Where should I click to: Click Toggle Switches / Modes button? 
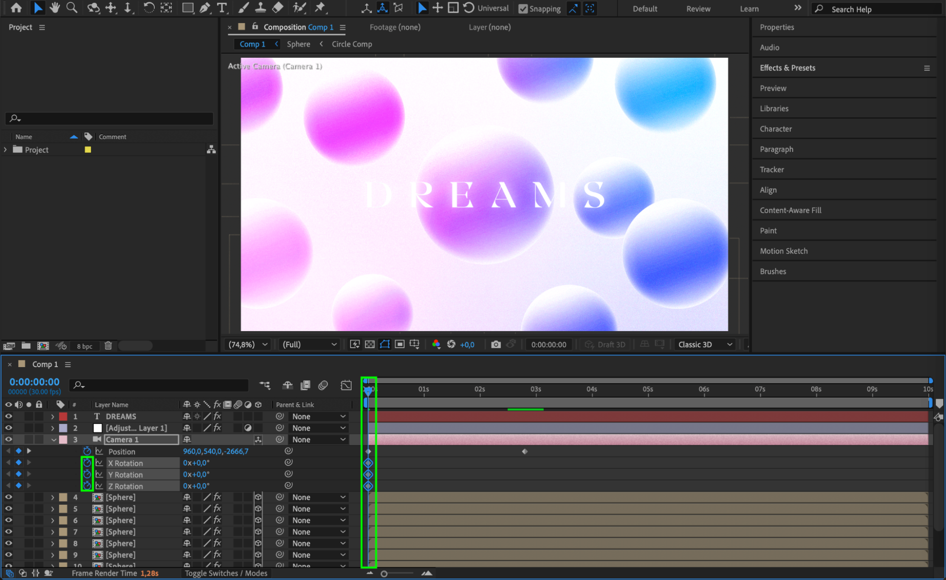pyautogui.click(x=226, y=573)
